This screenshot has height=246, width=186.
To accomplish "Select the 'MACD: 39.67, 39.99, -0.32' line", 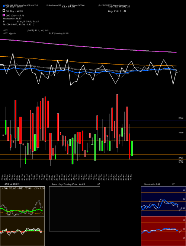I will [x=17, y=25].
